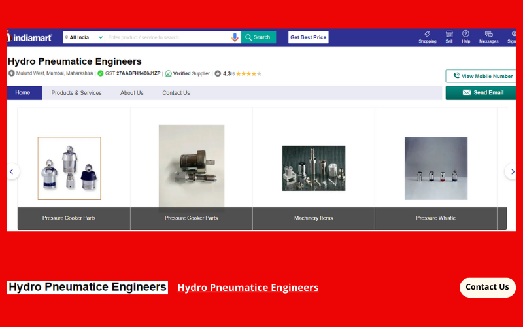Click Mulund West, Mumbai, Maharashtra address text
This screenshot has height=327, width=523.
coord(54,73)
